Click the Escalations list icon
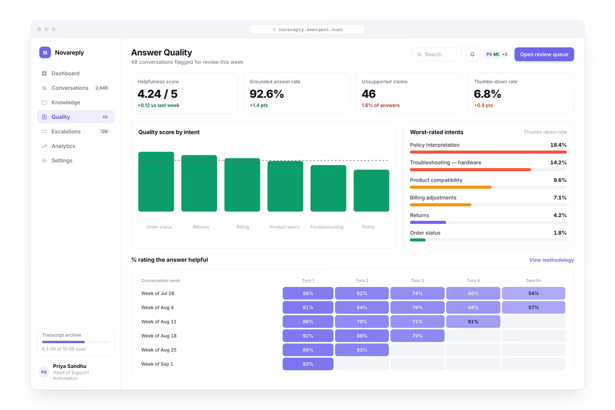The width and height of the screenshot is (615, 410). (44, 132)
